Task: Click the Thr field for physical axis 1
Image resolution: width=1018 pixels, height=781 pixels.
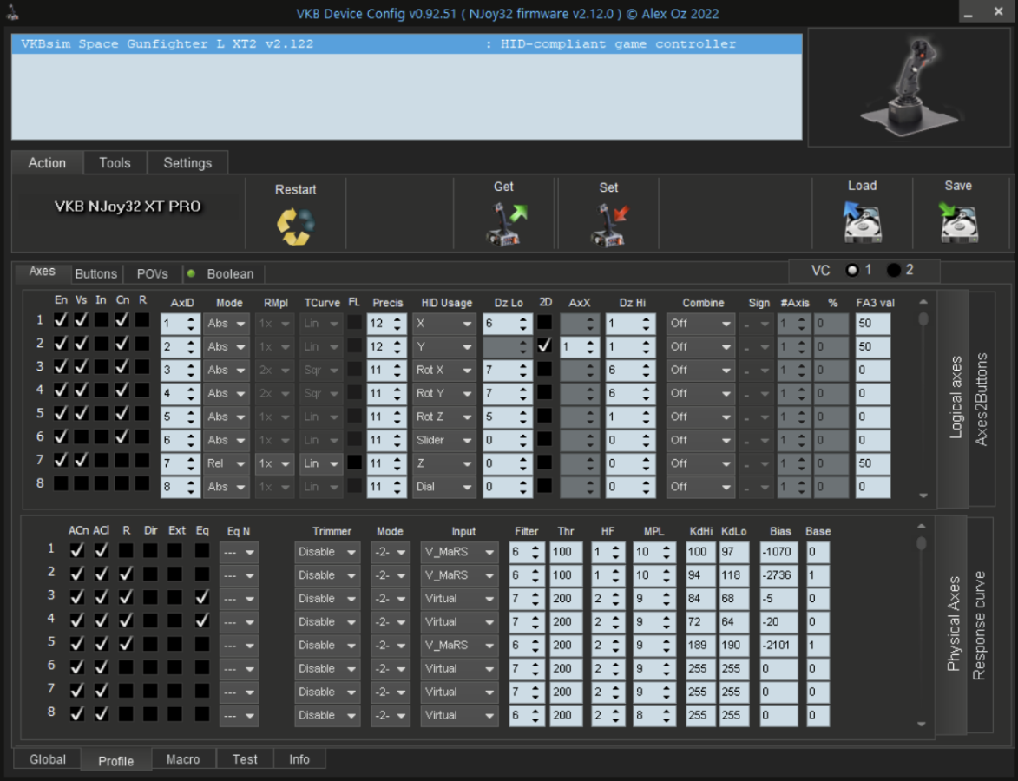Action: tap(566, 552)
